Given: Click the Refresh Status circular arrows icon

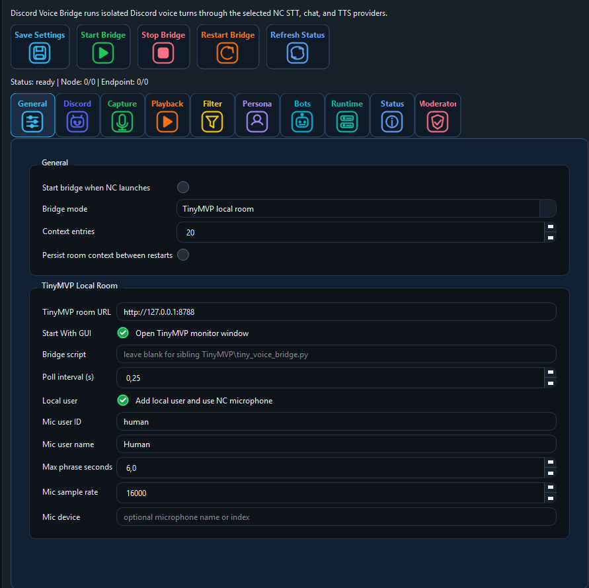Looking at the screenshot, I should click(x=297, y=53).
